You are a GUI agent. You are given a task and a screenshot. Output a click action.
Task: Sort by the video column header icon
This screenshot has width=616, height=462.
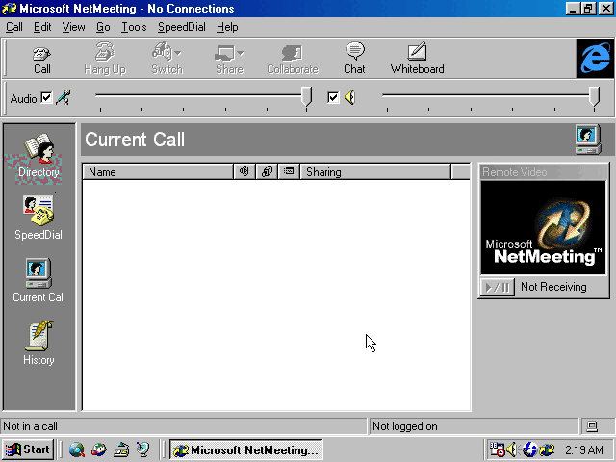tap(267, 171)
